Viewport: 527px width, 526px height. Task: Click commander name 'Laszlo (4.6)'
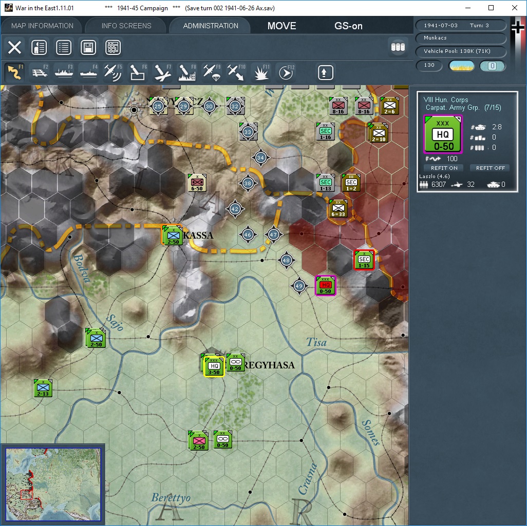434,177
